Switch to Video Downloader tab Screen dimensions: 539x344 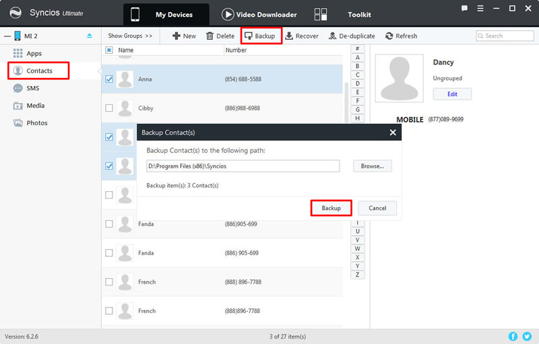(x=259, y=14)
